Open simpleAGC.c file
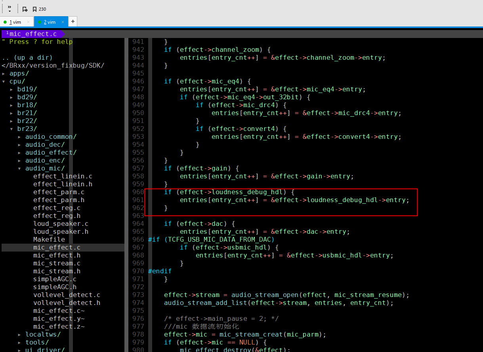The width and height of the screenshot is (483, 352). pos(55,279)
